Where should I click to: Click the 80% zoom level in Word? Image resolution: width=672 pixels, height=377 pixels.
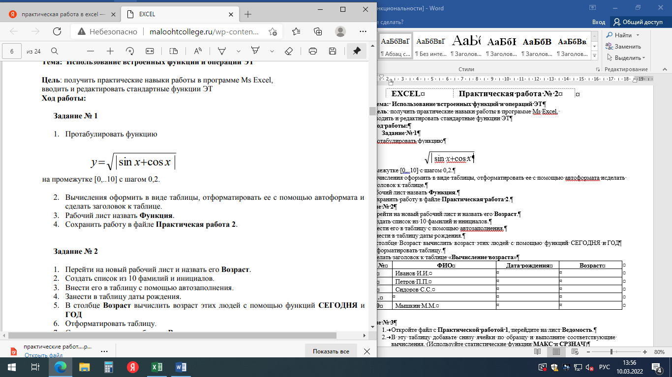(659, 352)
